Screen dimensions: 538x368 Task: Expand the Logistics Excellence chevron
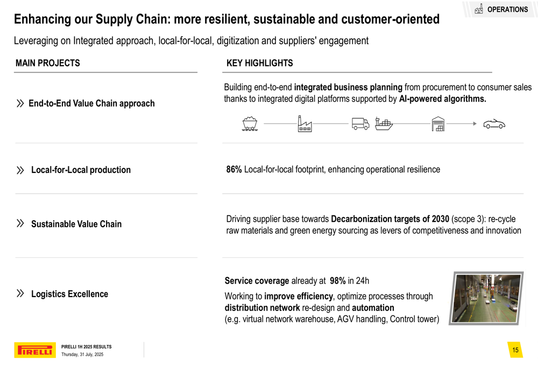(x=20, y=294)
